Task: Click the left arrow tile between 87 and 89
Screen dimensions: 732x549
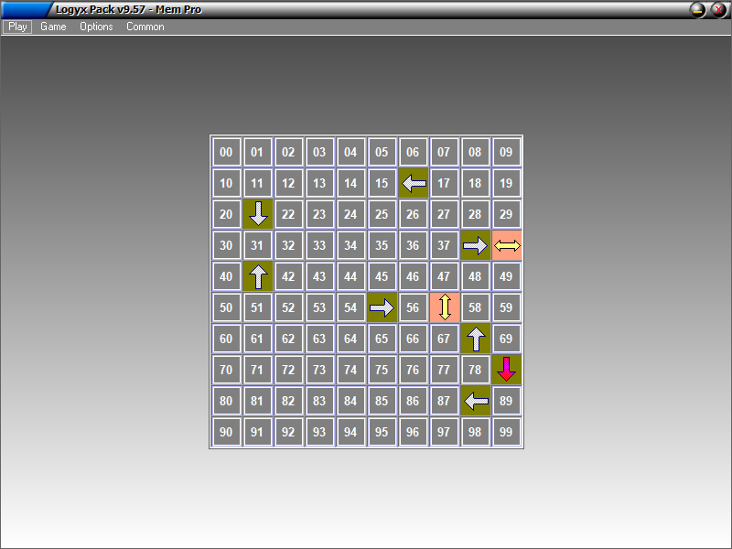Action: pos(475,401)
